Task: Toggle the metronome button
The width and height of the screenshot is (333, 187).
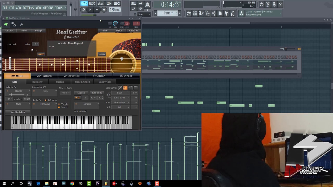Action: tap(84, 3)
